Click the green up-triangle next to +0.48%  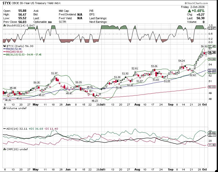pyautogui.click(x=189, y=11)
